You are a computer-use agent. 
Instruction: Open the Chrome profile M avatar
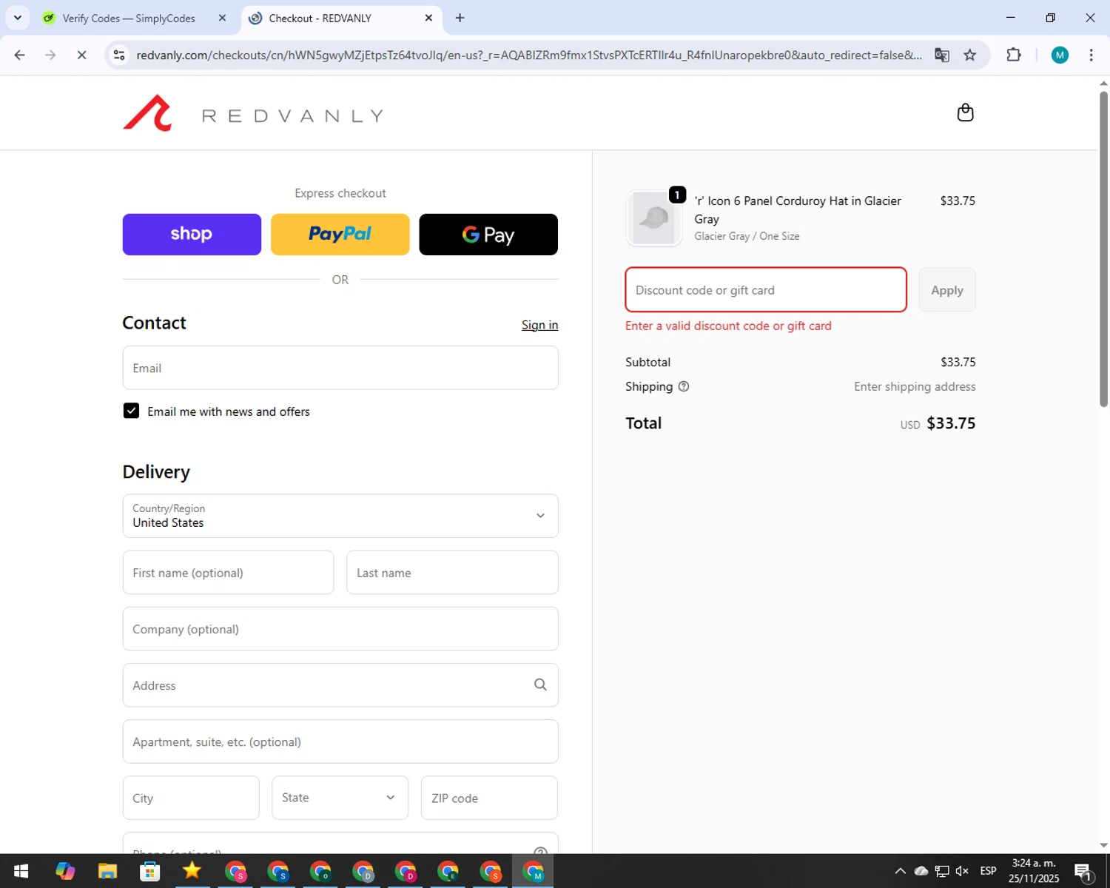1060,55
